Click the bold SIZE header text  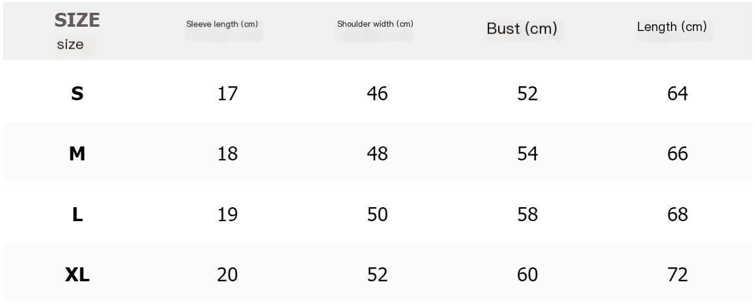[x=77, y=20]
